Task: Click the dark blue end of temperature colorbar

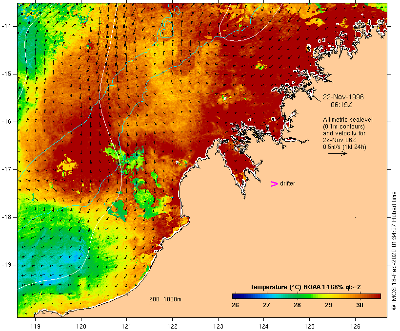Action: (236, 296)
